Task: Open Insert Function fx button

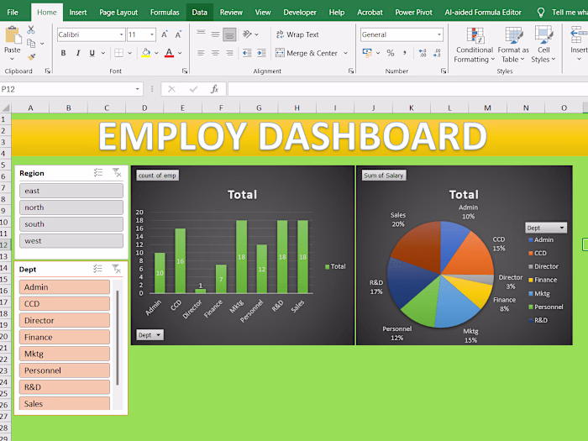Action: coord(214,89)
